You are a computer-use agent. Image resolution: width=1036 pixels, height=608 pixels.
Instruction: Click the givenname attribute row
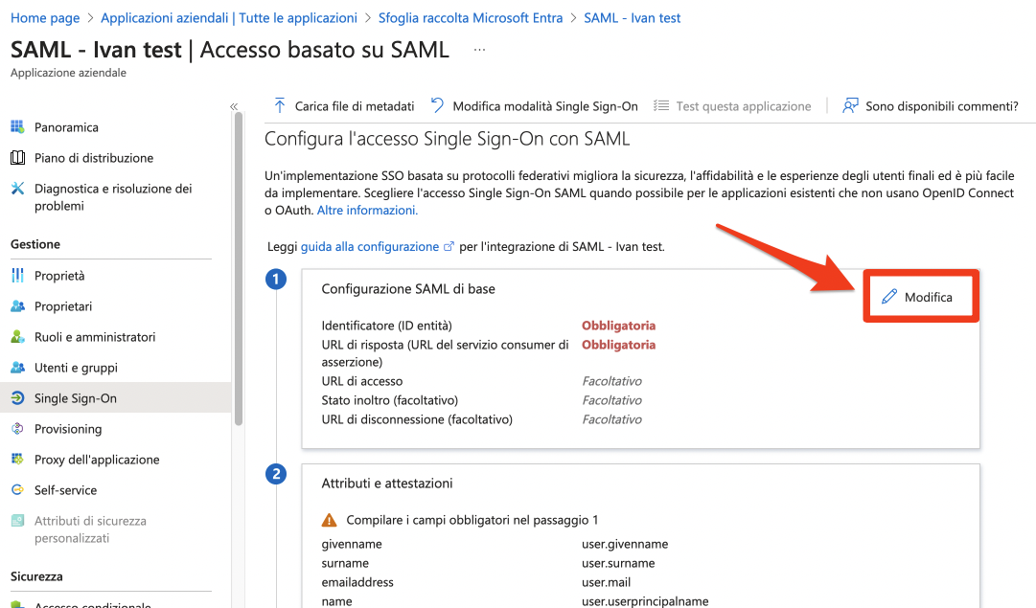point(495,544)
